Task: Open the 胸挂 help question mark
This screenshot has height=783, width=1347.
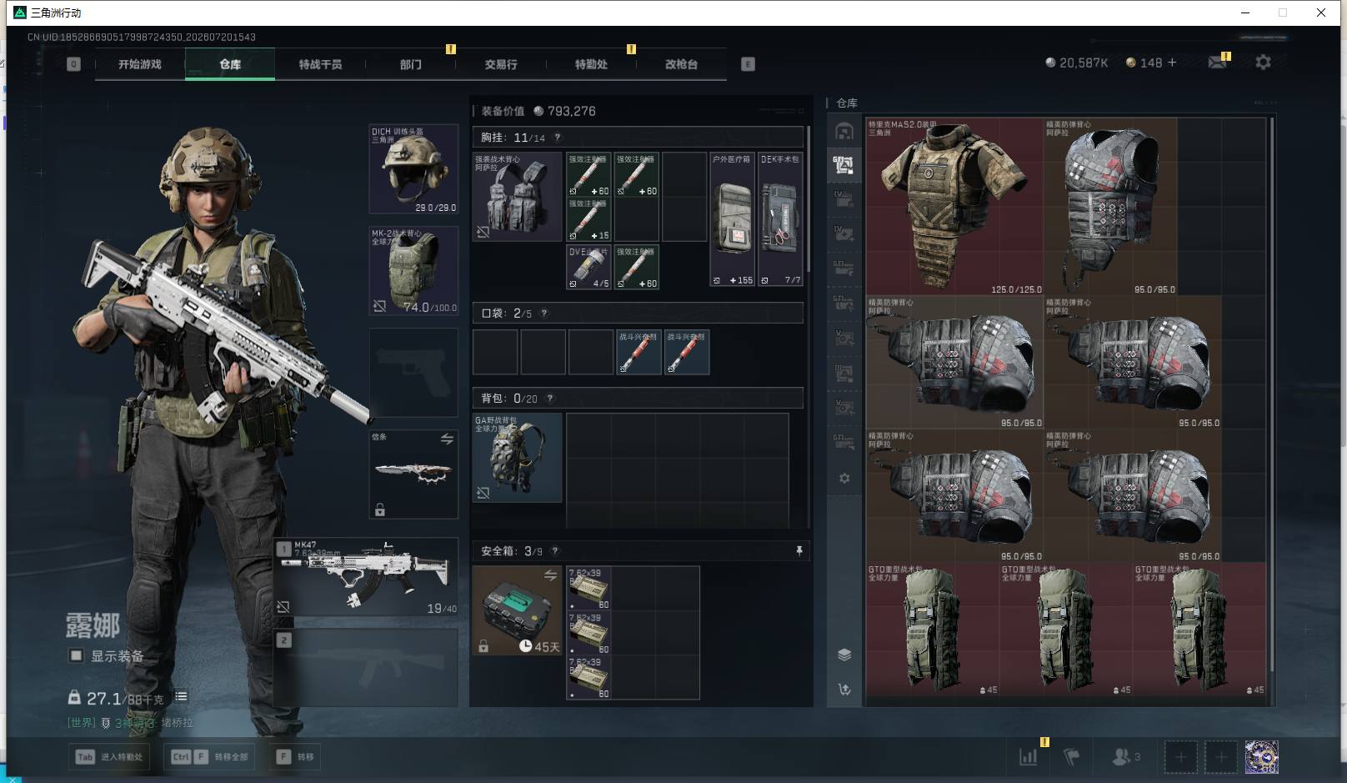Action: tap(558, 138)
